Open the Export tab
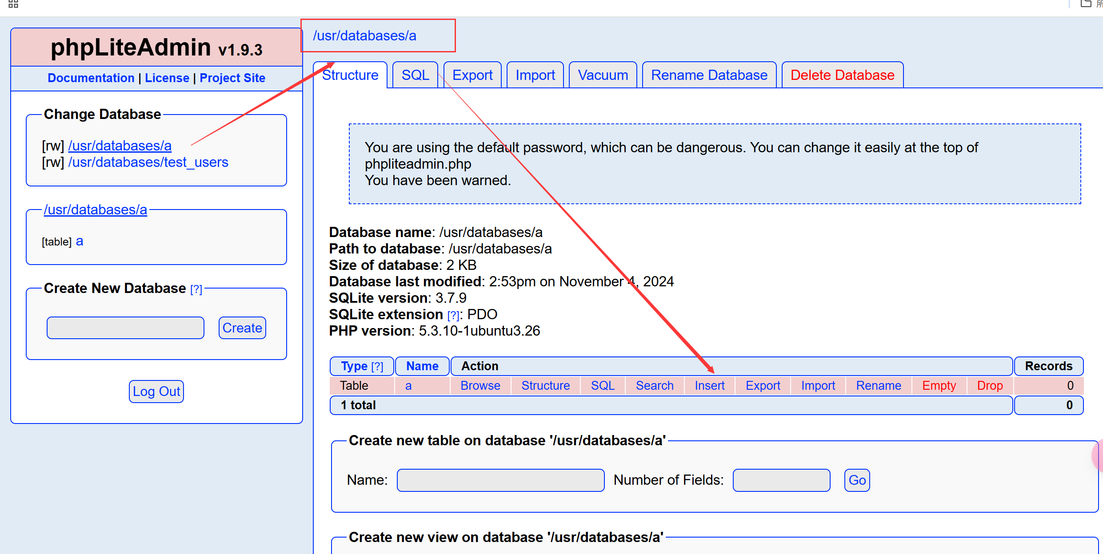The width and height of the screenshot is (1103, 554). point(472,75)
